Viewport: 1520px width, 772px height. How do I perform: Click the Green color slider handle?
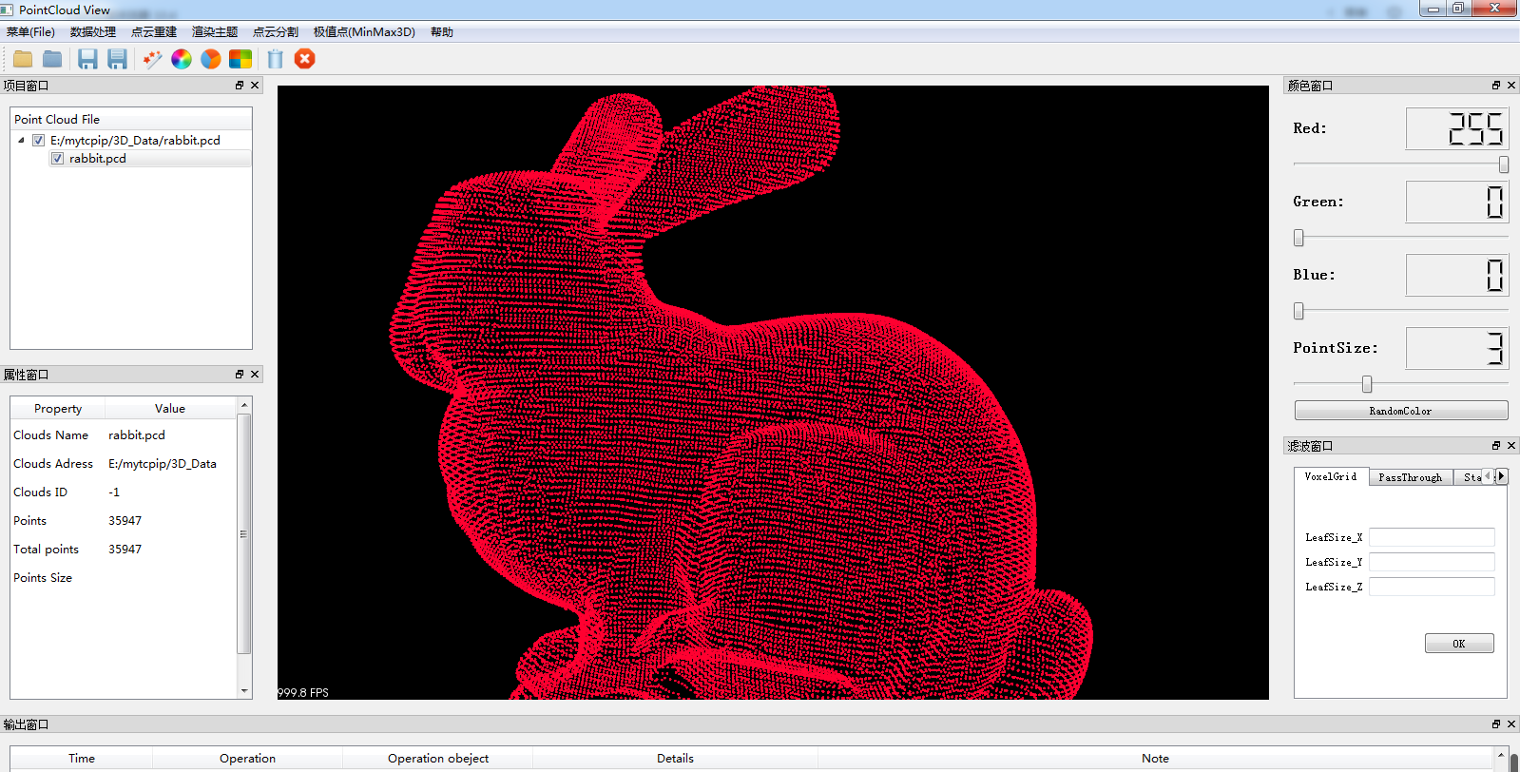pos(1299,238)
